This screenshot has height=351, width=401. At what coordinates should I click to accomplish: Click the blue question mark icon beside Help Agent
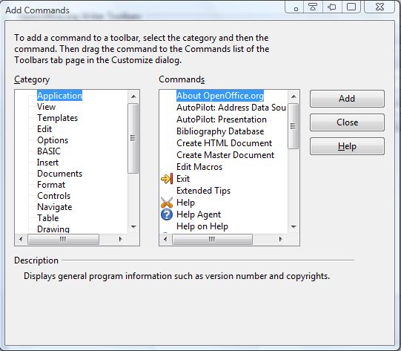pos(167,214)
